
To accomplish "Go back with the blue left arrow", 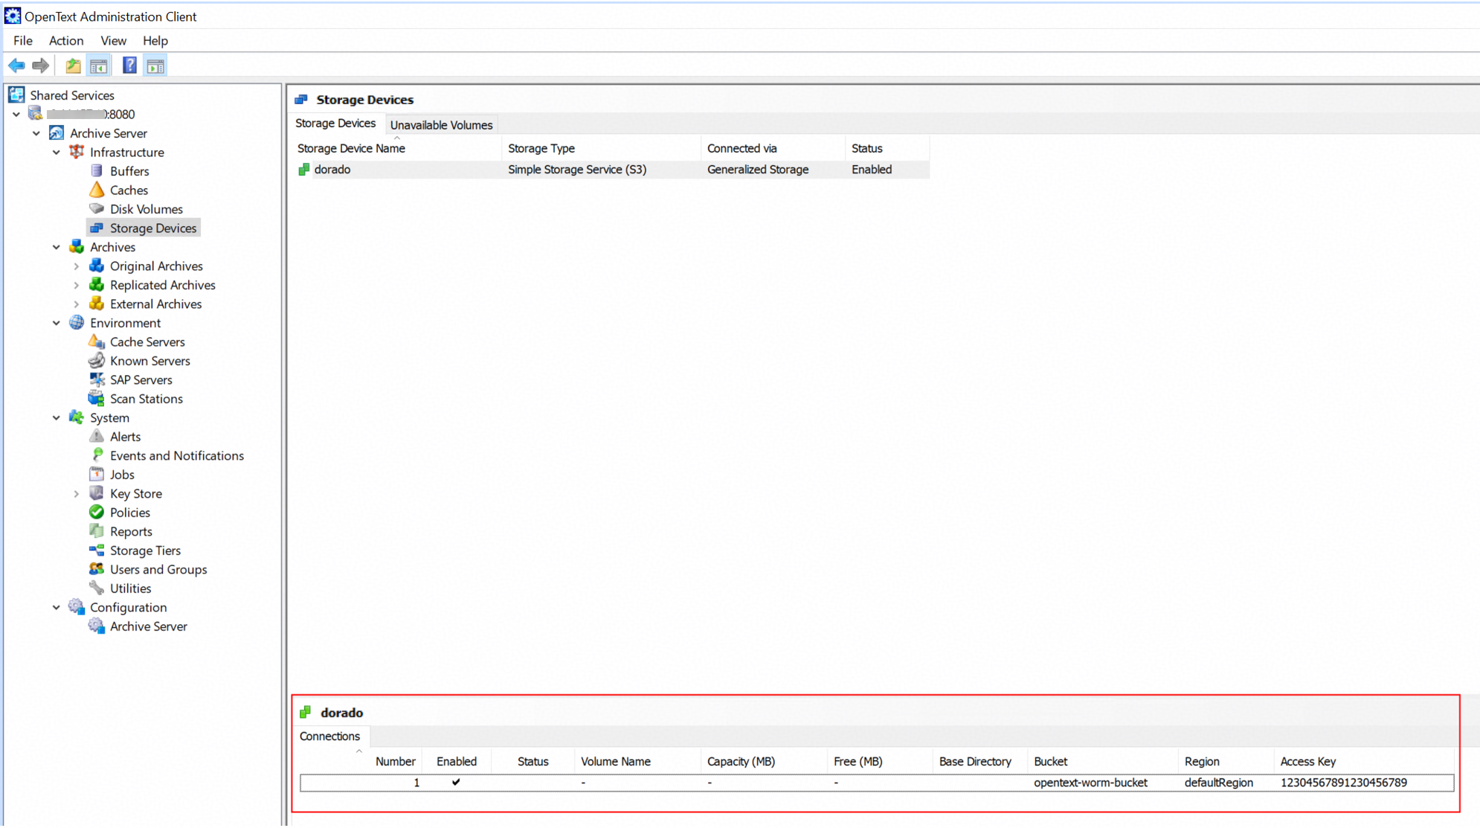I will [x=16, y=66].
